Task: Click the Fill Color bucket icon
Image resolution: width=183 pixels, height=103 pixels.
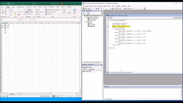Action: 15,14
